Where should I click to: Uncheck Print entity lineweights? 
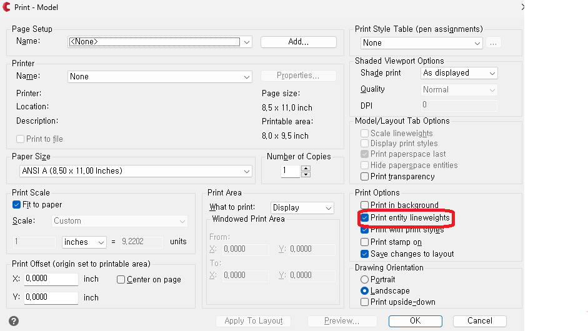[365, 218]
